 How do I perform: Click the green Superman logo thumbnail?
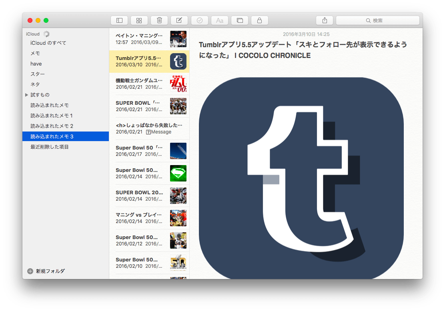[x=178, y=173]
